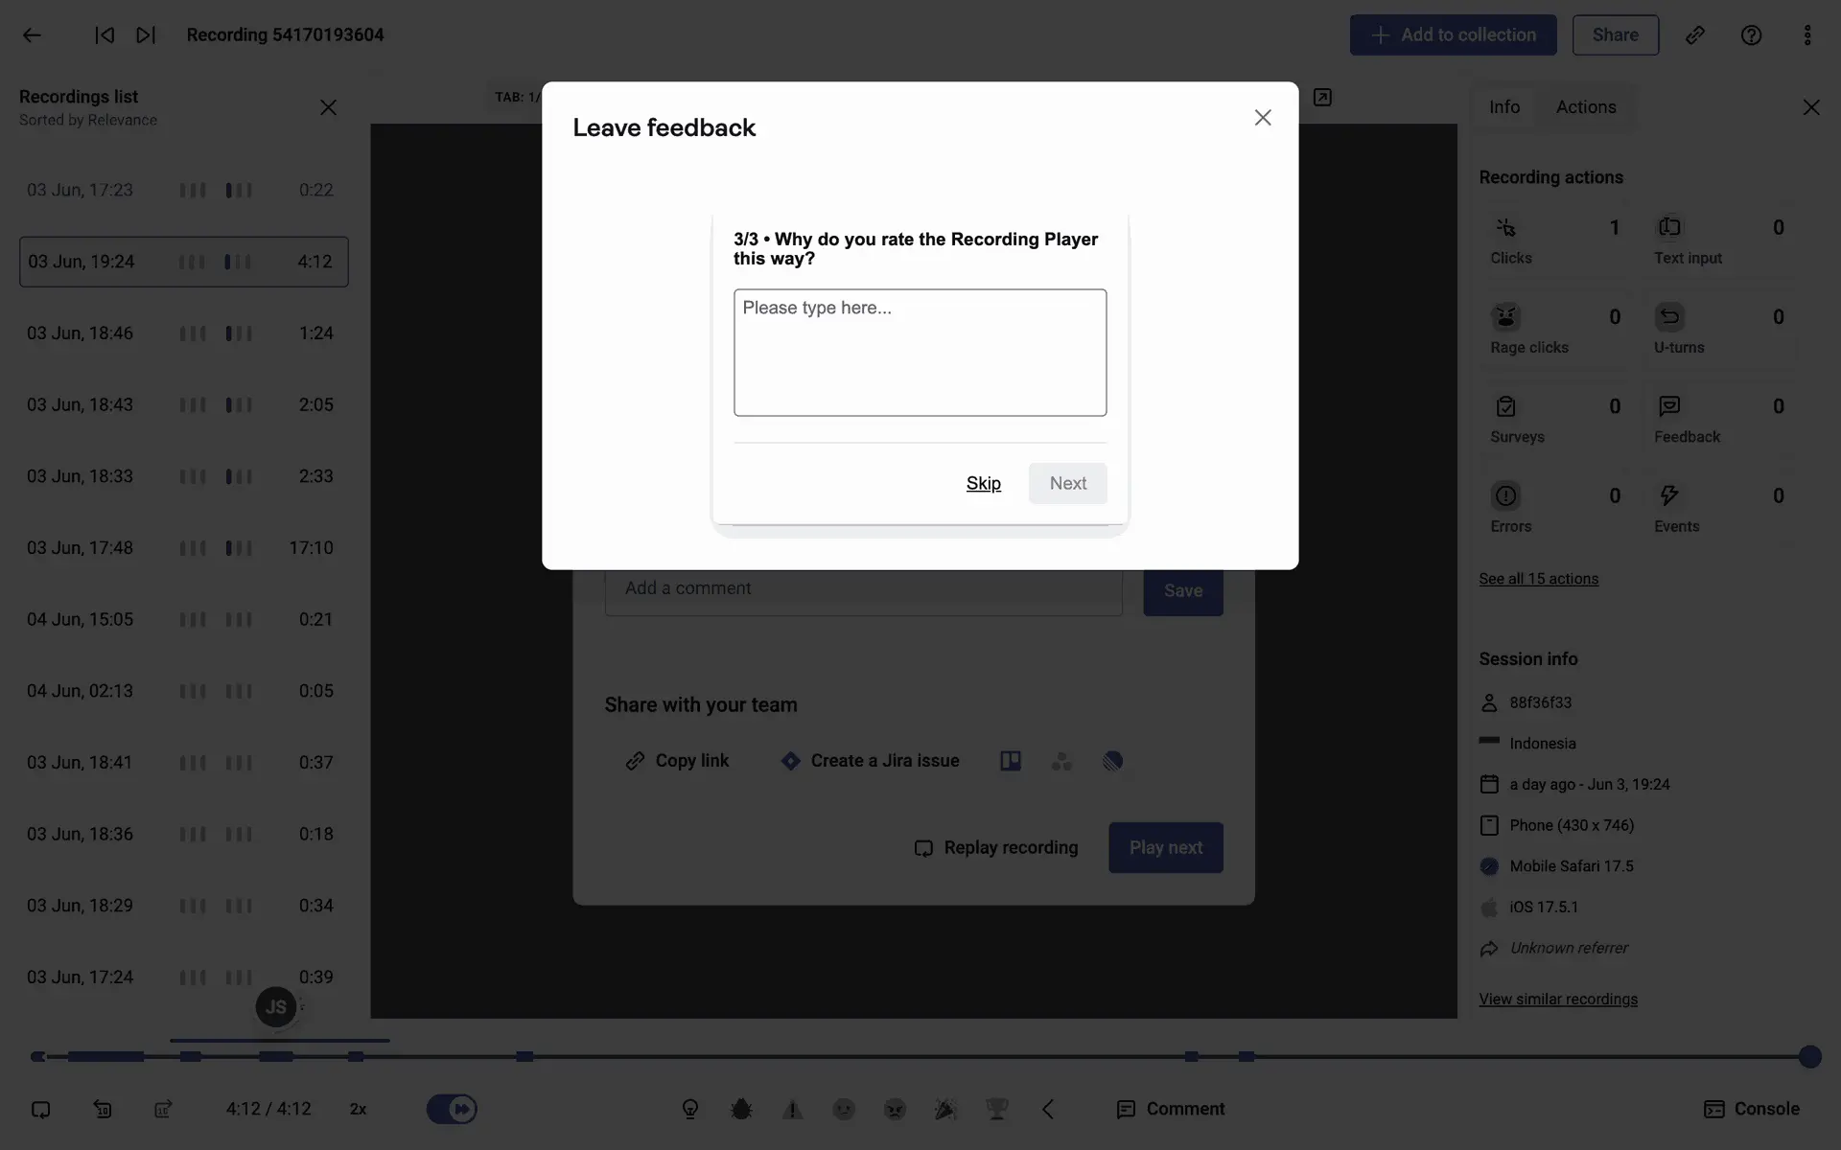Click the party popper reaction icon
The image size is (1841, 1150).
coord(945,1109)
